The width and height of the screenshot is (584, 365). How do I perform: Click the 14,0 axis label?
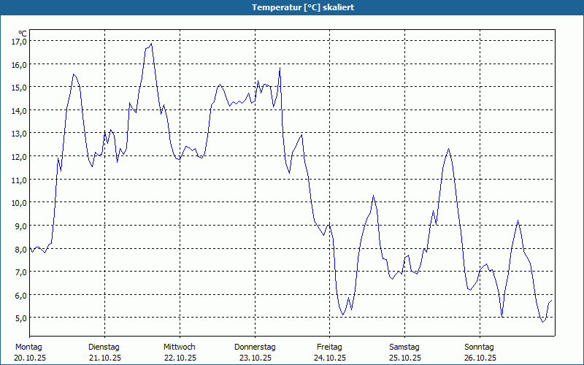click(x=20, y=110)
